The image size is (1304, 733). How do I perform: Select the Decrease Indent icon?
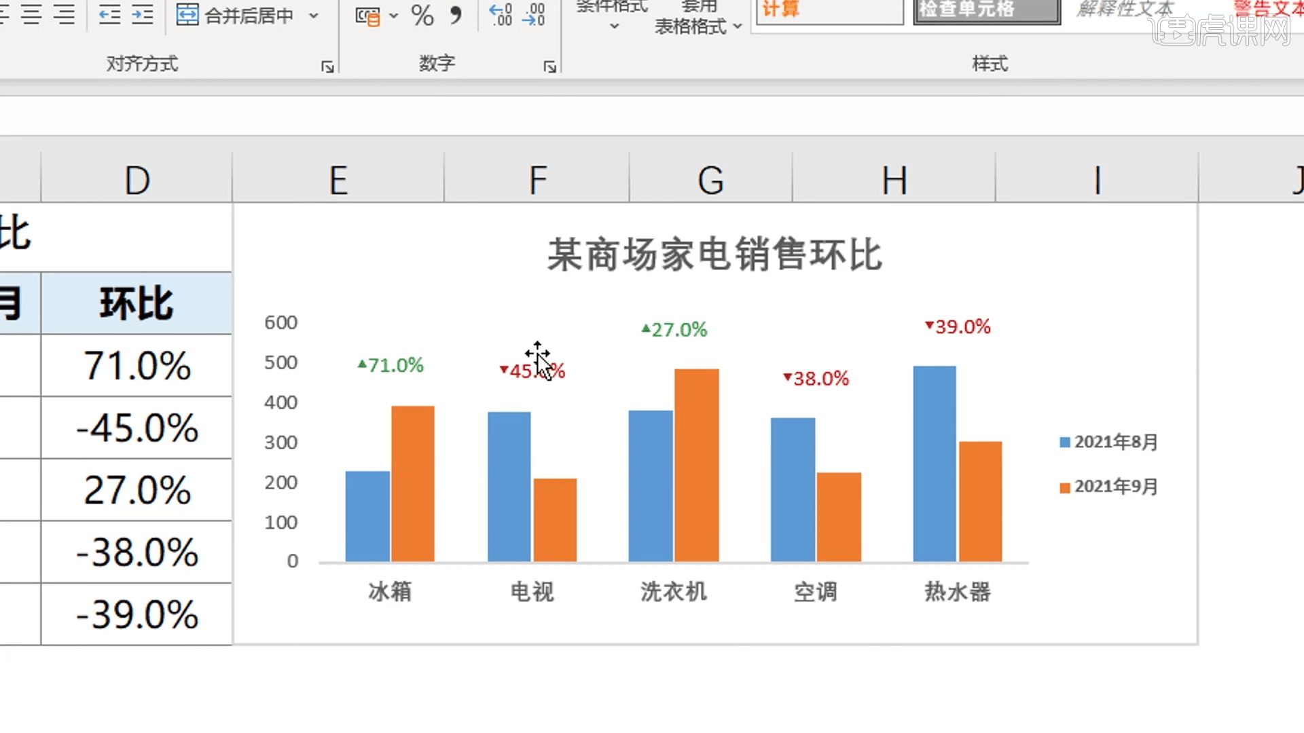[109, 14]
